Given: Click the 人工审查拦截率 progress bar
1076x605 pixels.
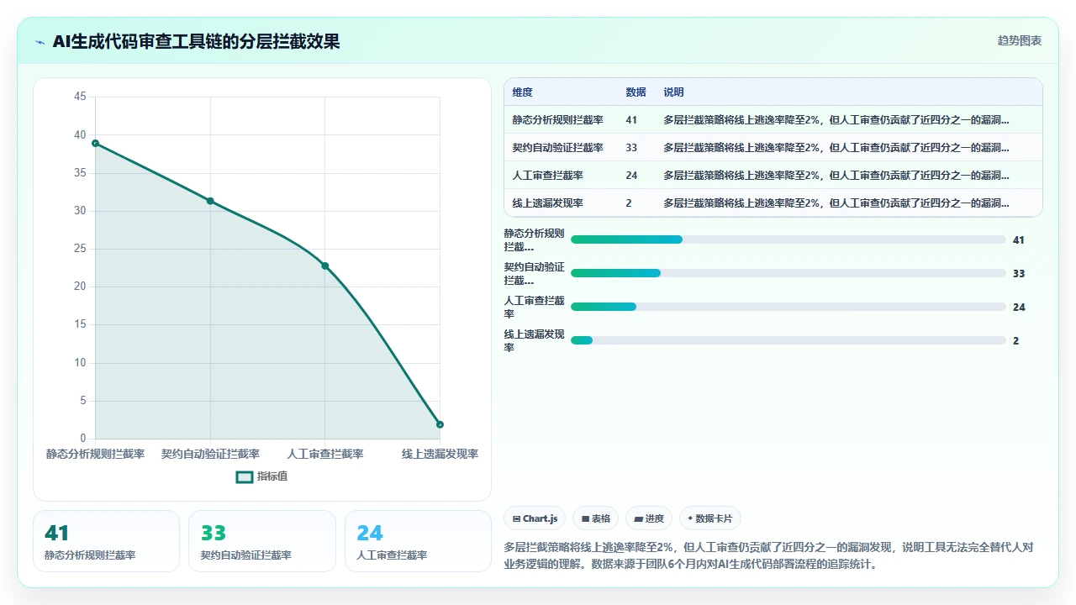Looking at the screenshot, I should [x=789, y=307].
